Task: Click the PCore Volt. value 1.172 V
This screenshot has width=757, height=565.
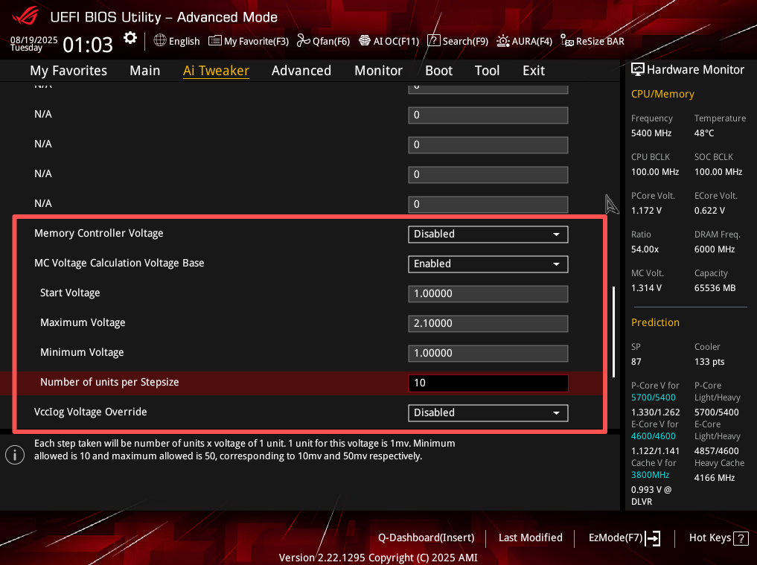Action: (x=646, y=211)
